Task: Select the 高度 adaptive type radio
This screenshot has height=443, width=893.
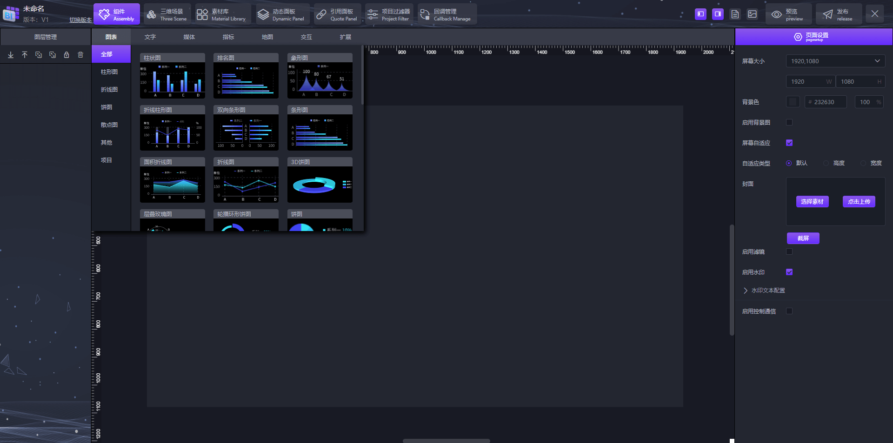Action: point(826,163)
